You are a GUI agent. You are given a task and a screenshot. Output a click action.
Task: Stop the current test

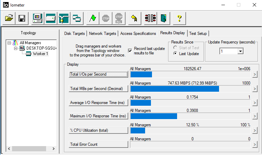[x=106, y=18]
